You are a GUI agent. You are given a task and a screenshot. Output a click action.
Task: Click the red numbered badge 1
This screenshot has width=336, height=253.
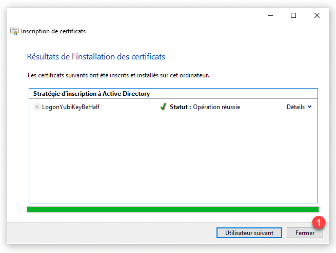(319, 223)
